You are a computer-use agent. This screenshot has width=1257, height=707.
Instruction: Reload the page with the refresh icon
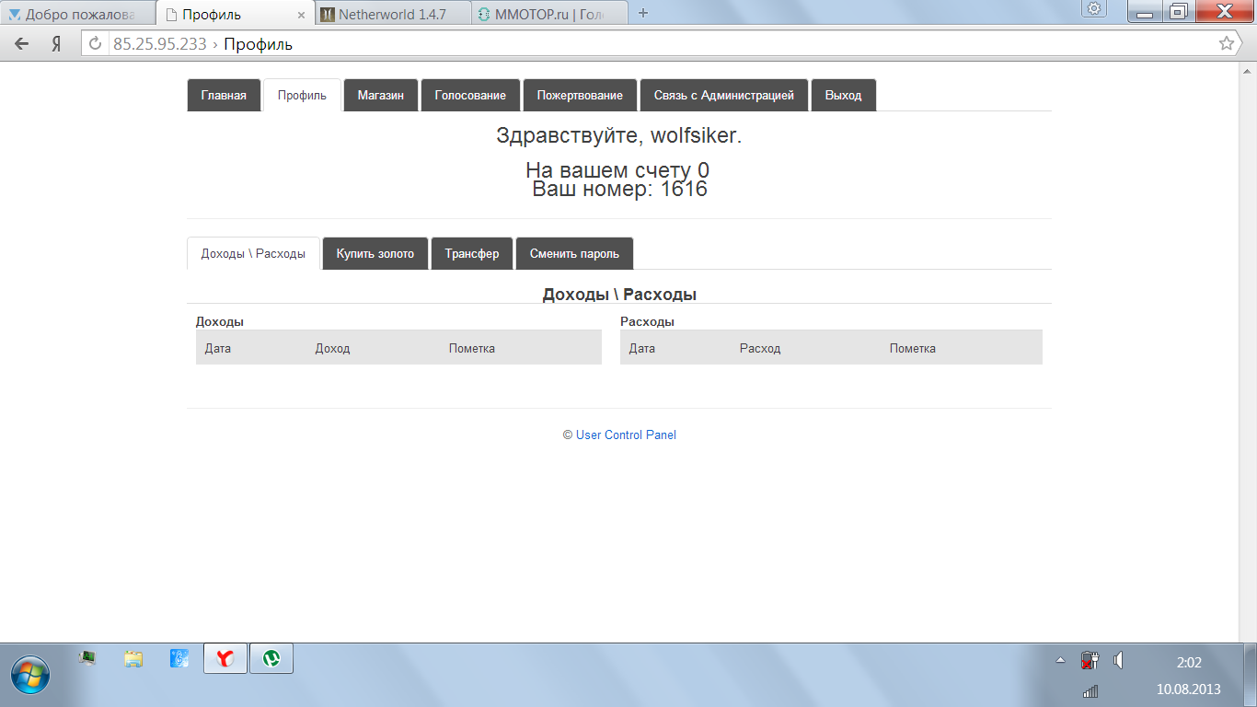point(95,43)
